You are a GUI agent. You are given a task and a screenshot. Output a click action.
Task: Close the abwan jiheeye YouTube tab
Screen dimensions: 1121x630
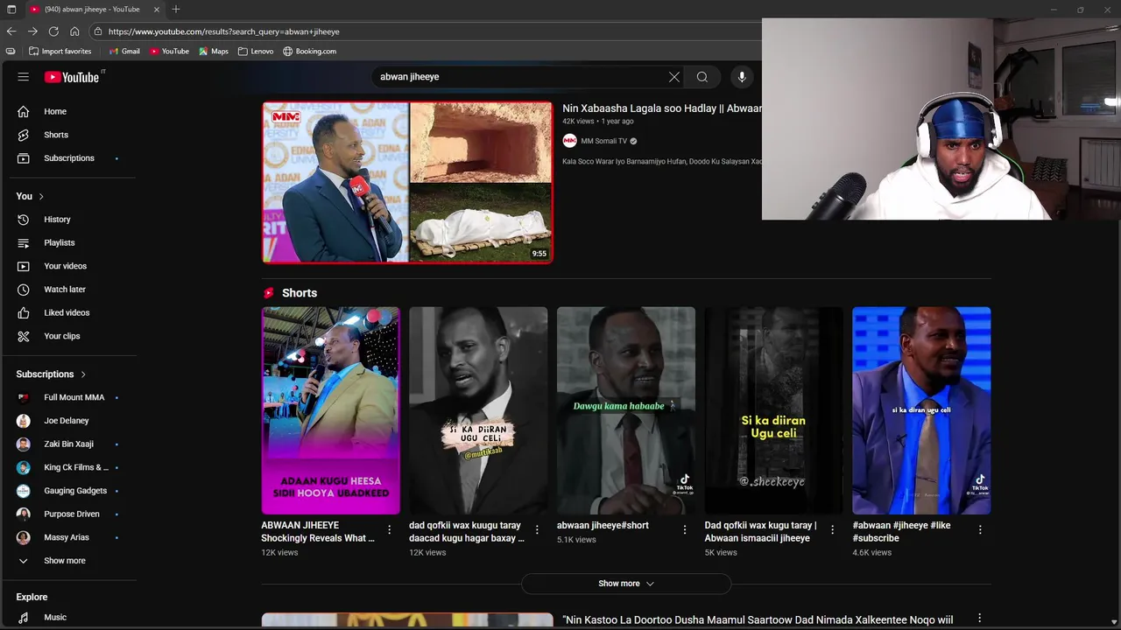click(x=157, y=10)
